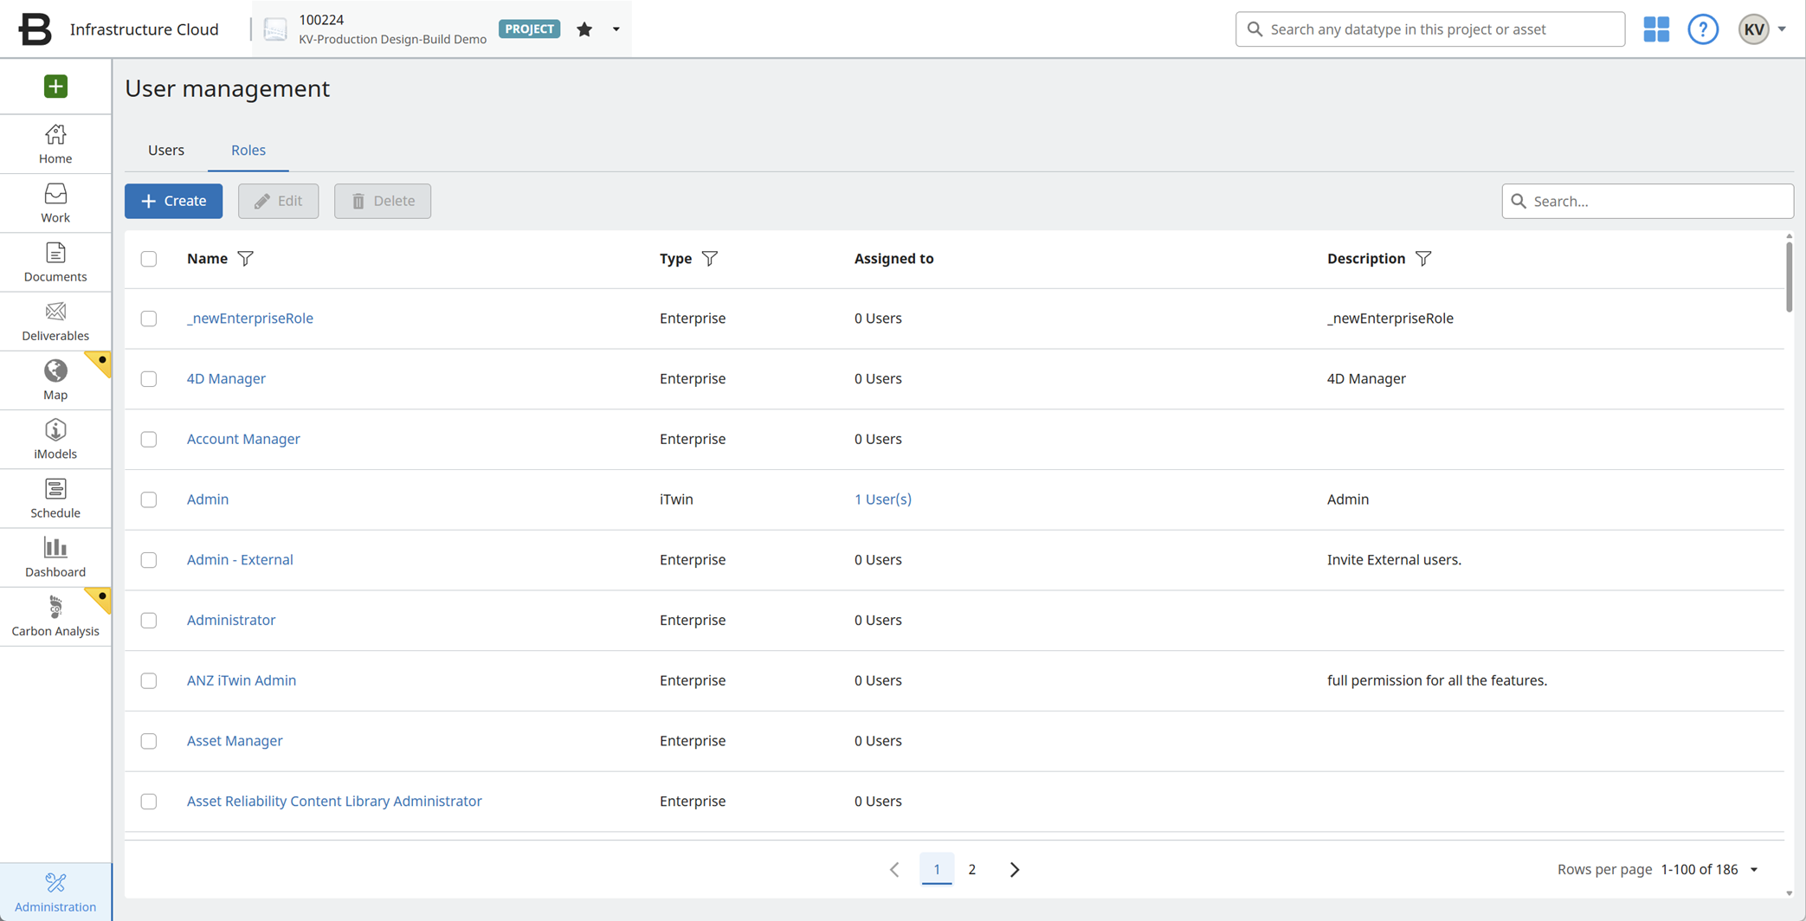Click the Create role button
The image size is (1806, 921).
click(173, 201)
